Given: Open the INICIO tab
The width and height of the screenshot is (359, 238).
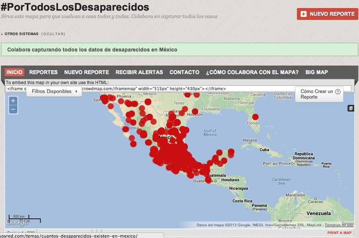Looking at the screenshot, I should 14,72.
